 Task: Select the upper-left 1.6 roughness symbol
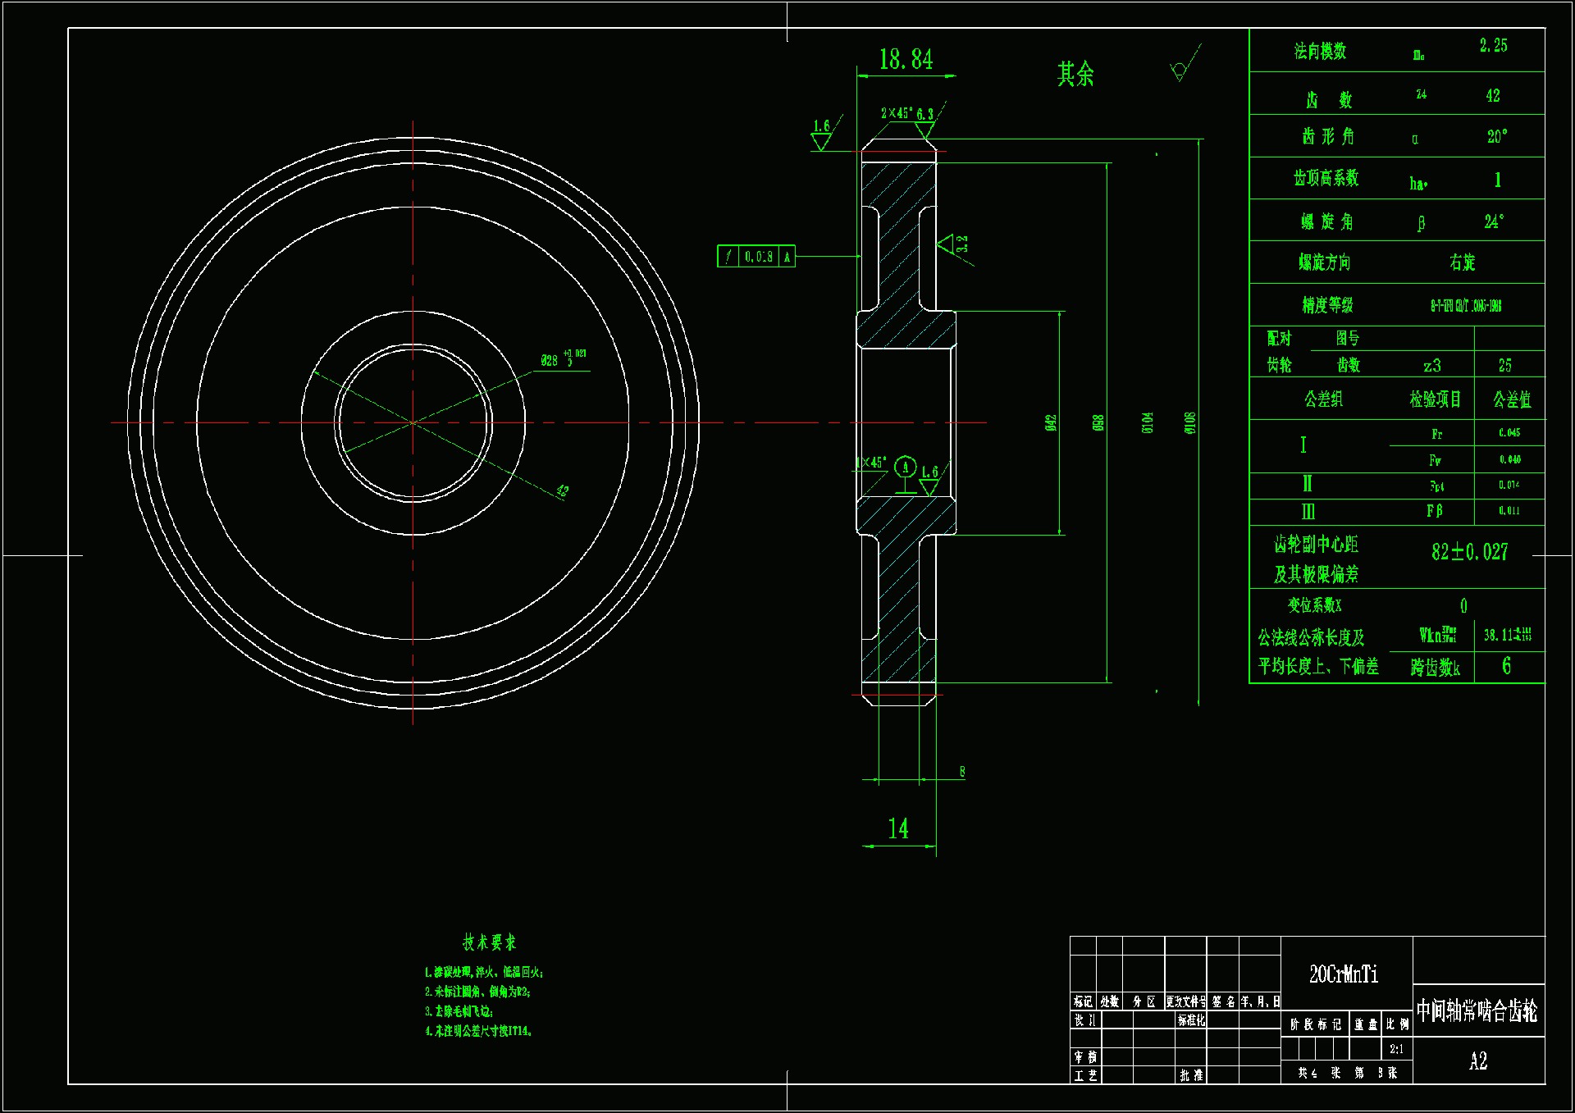tap(821, 135)
